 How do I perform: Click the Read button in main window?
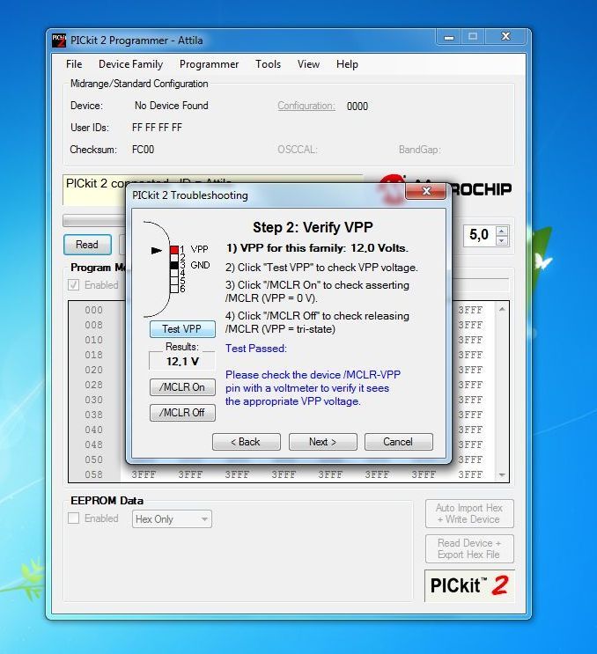(87, 245)
